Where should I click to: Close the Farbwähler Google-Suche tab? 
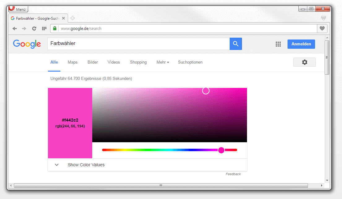(x=63, y=18)
